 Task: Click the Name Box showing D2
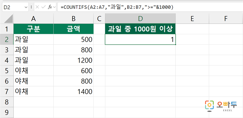(x=15, y=7)
